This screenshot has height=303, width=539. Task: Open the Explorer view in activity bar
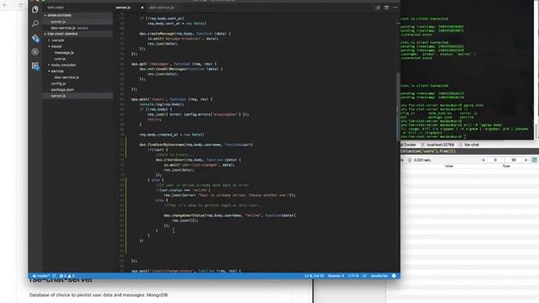tap(35, 9)
